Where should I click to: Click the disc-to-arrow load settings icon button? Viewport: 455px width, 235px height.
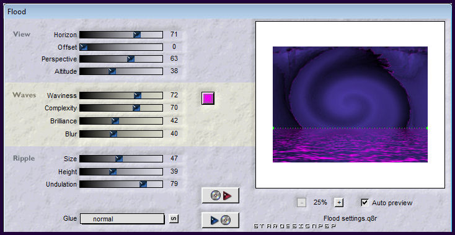220,195
